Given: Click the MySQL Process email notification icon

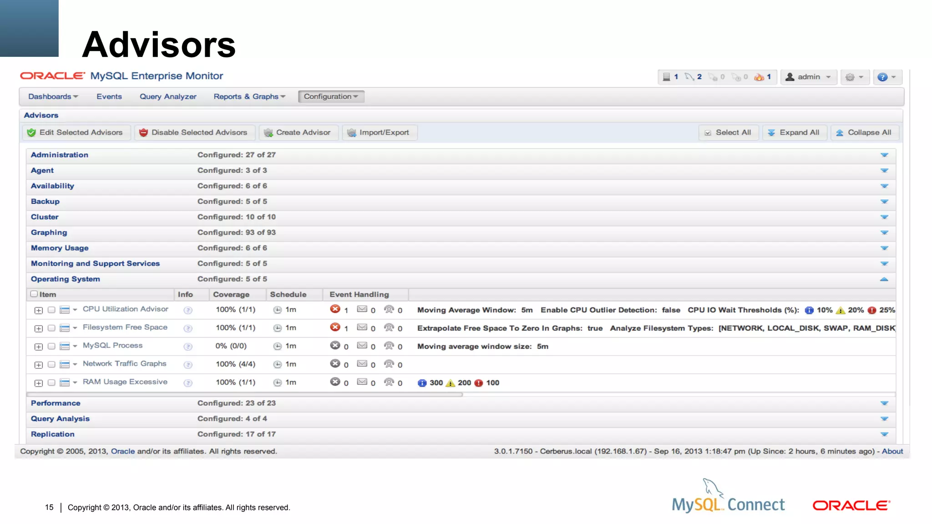Looking at the screenshot, I should (x=362, y=345).
